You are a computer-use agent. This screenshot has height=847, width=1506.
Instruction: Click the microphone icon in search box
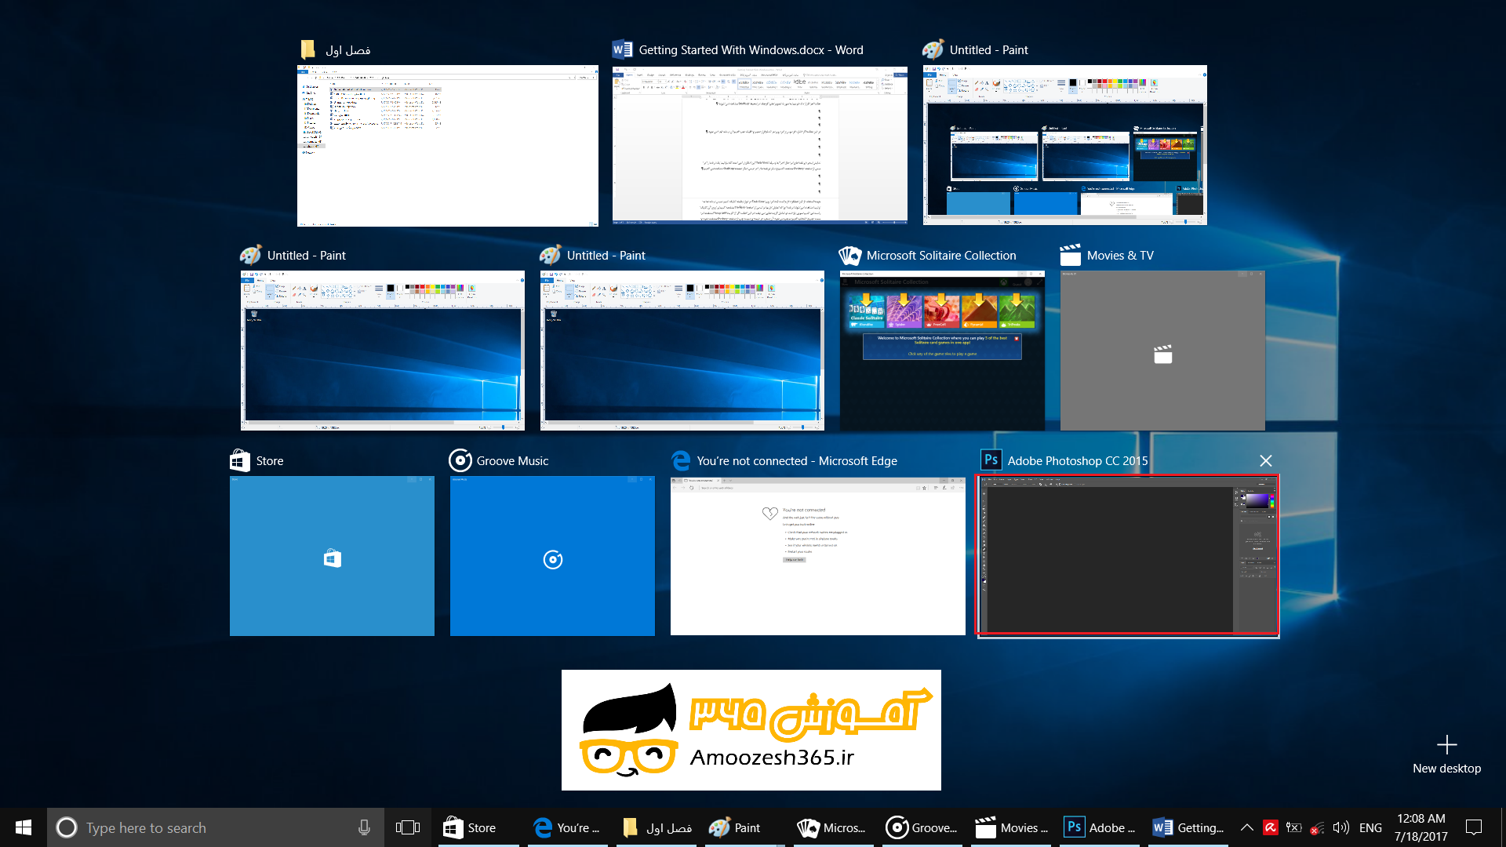[x=364, y=827]
